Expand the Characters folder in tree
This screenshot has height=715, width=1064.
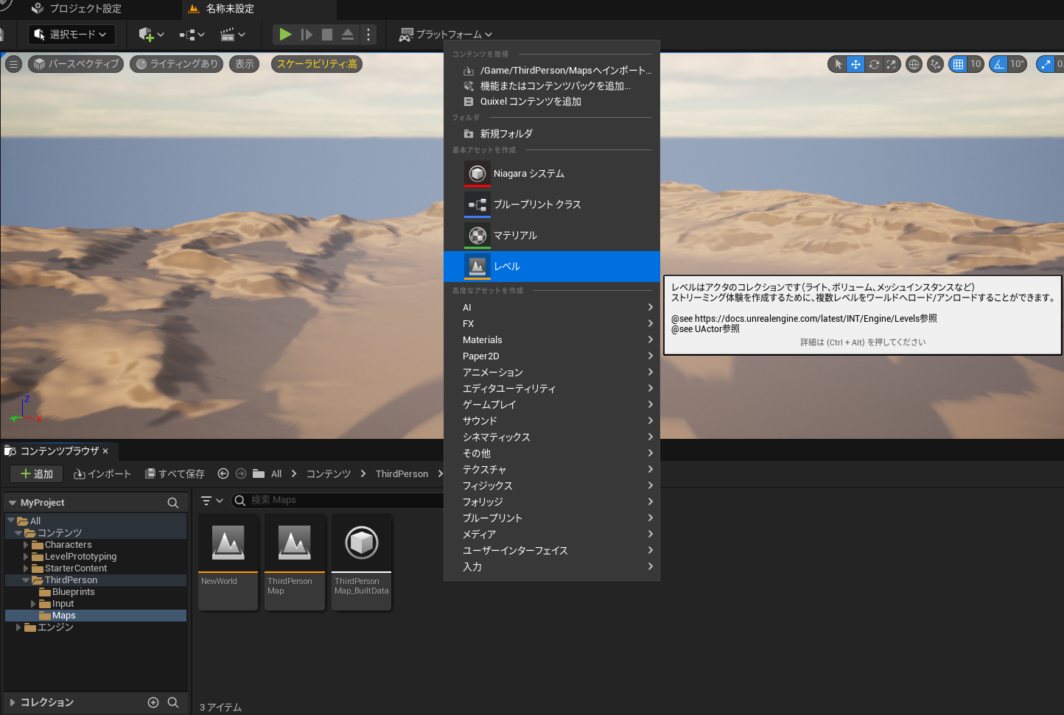[x=26, y=545]
